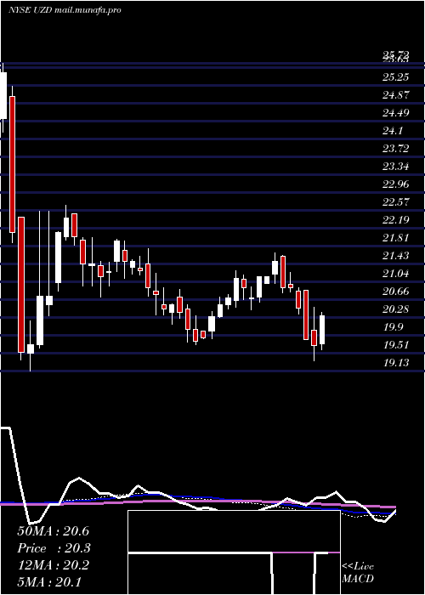Click the 20.28 price axis label

(396, 309)
